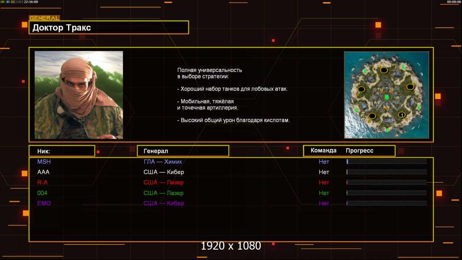462x260 pixels.
Task: Click the loading progress bar for EMO
Action: click(x=387, y=203)
